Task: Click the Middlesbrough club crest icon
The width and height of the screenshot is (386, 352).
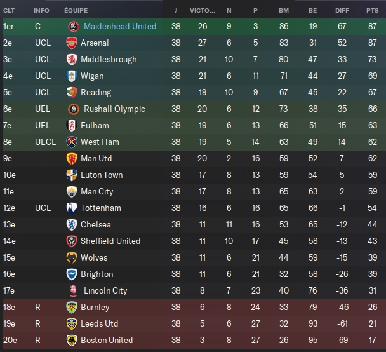Action: point(72,59)
